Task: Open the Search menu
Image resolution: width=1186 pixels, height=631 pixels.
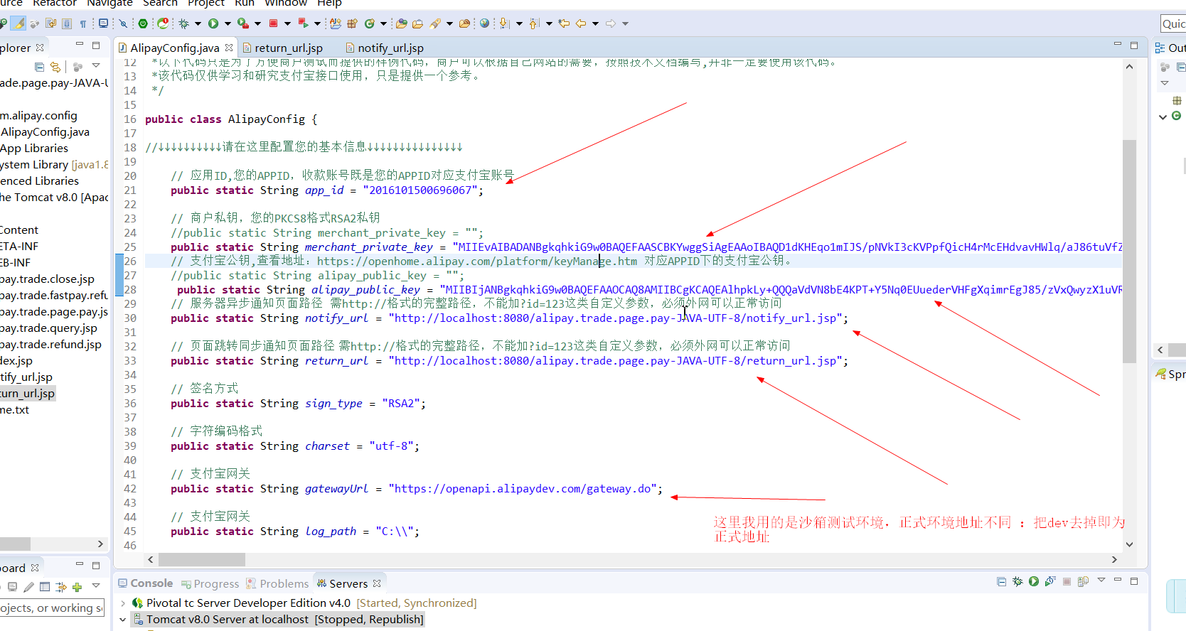Action: coord(160,3)
